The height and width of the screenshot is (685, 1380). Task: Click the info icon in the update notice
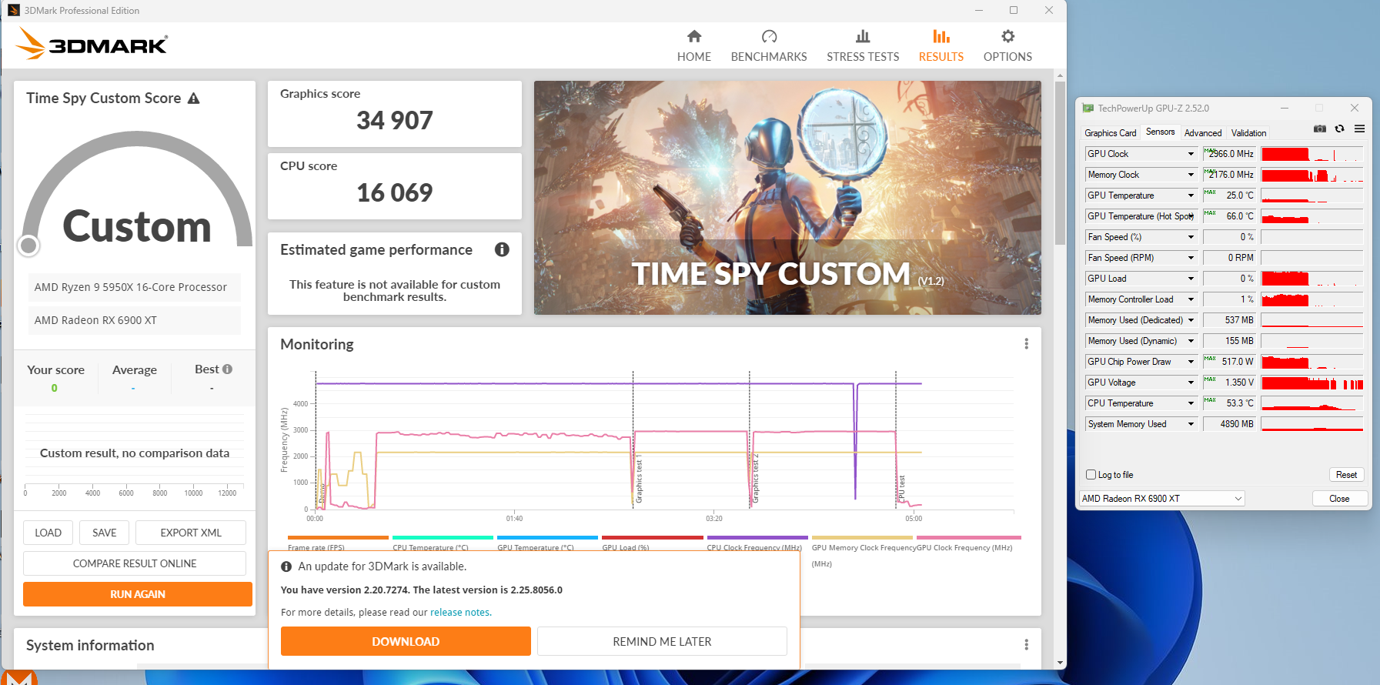click(286, 566)
